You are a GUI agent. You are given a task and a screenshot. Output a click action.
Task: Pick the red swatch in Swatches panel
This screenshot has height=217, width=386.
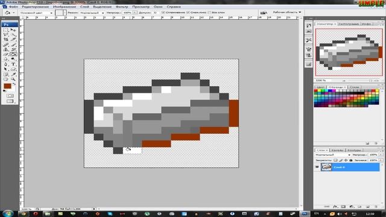(316, 91)
